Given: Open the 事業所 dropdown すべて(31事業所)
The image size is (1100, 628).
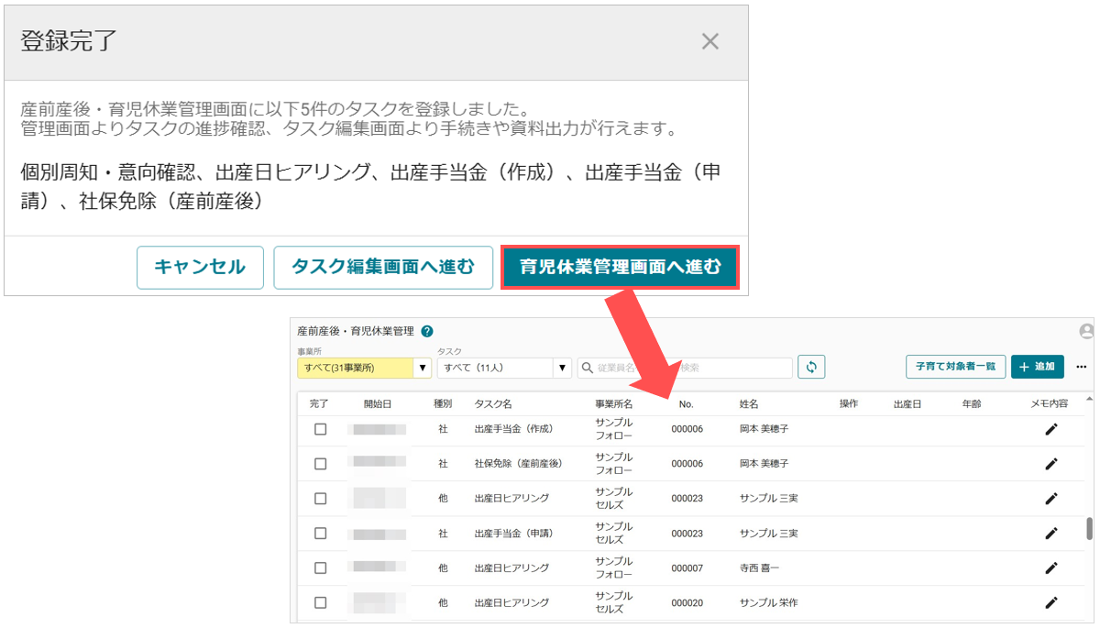Looking at the screenshot, I should [364, 368].
